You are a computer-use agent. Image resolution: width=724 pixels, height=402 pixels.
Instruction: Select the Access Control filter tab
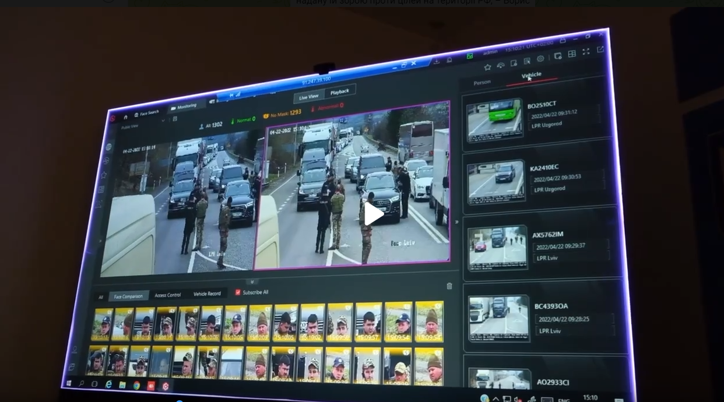[x=167, y=295]
